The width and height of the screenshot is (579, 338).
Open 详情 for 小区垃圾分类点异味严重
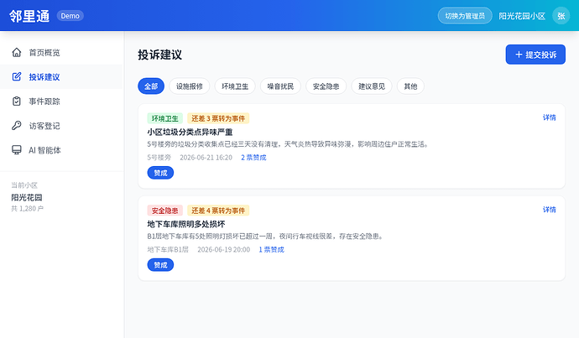pyautogui.click(x=549, y=117)
